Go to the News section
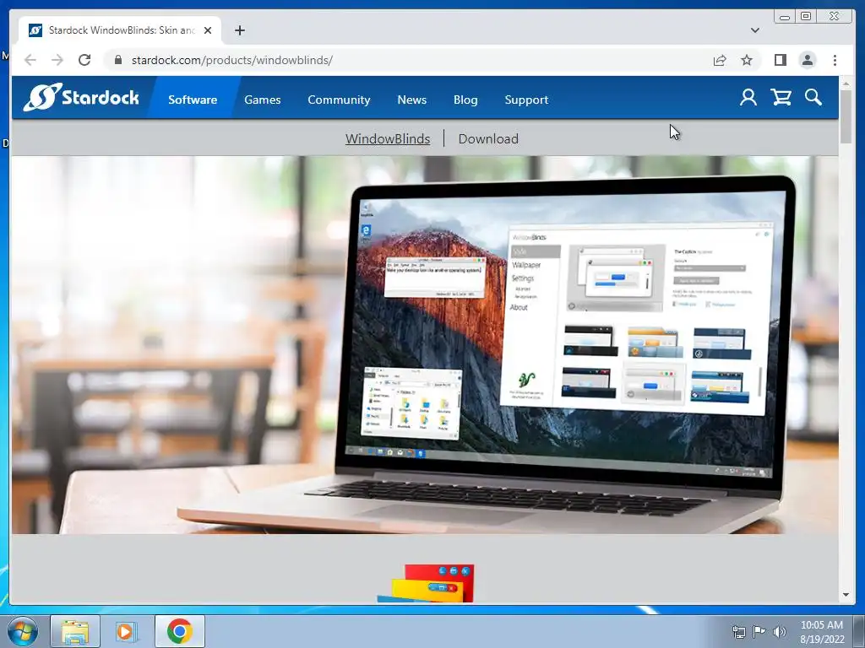Image resolution: width=865 pixels, height=648 pixels. [x=412, y=100]
